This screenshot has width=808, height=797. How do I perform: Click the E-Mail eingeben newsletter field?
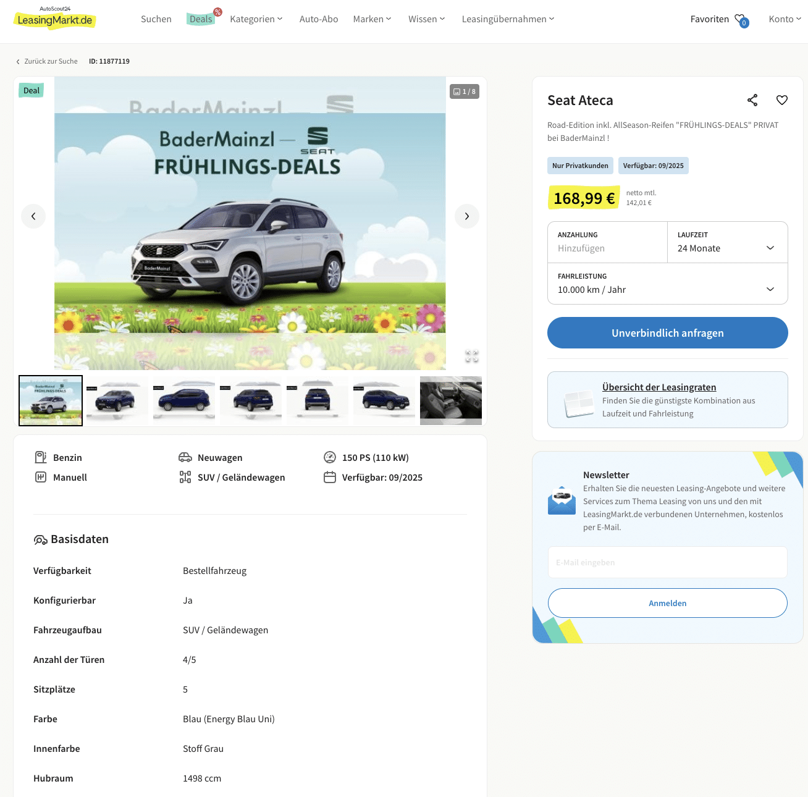coord(668,562)
